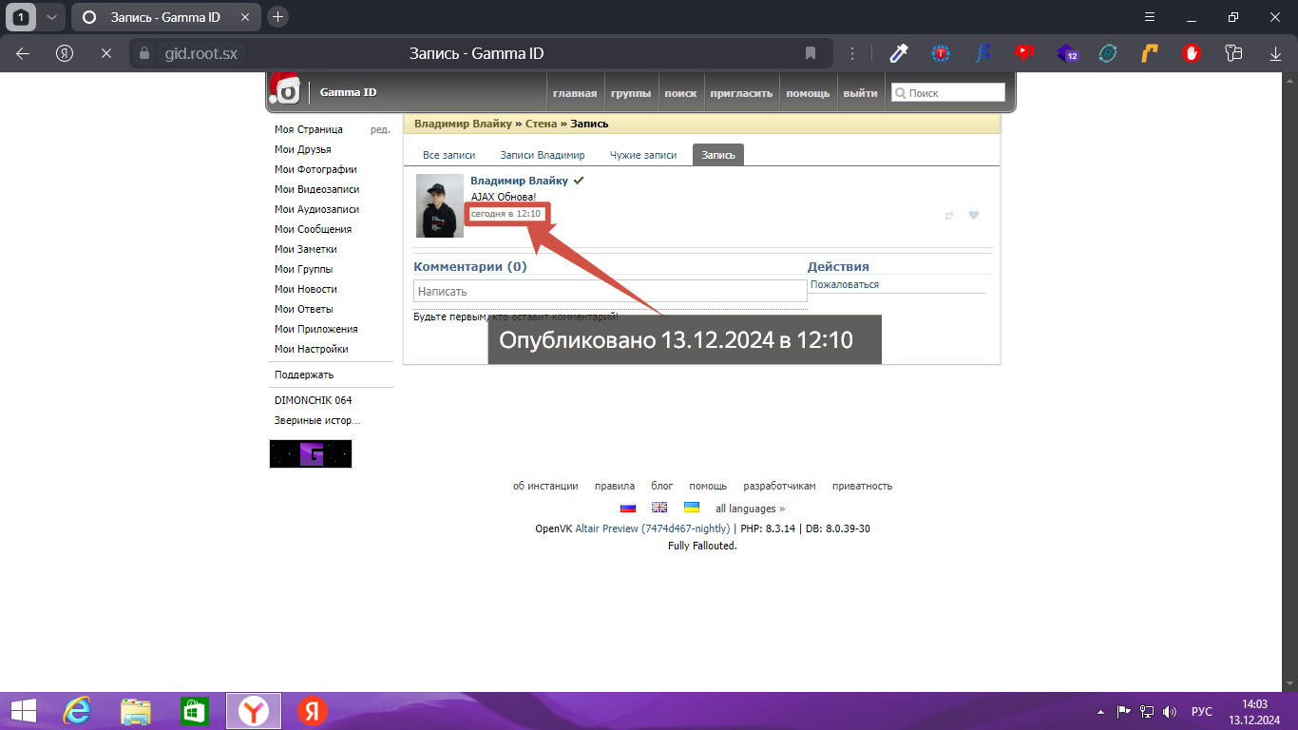Viewport: 1298px width, 730px height.
Task: Click the heart like icon on the post
Action: pyautogui.click(x=973, y=215)
